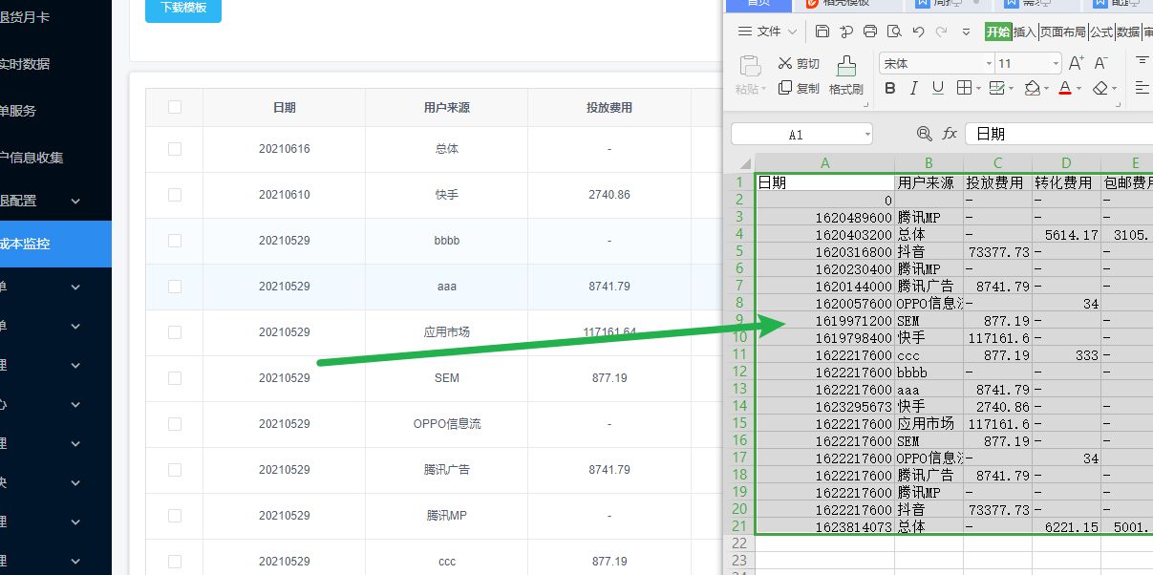
Task: Click the Paste clipboard icon
Action: tap(751, 66)
